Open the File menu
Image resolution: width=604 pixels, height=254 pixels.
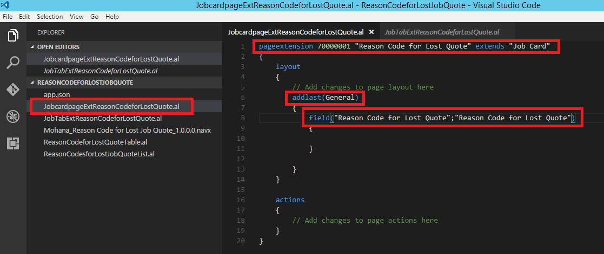tap(8, 17)
